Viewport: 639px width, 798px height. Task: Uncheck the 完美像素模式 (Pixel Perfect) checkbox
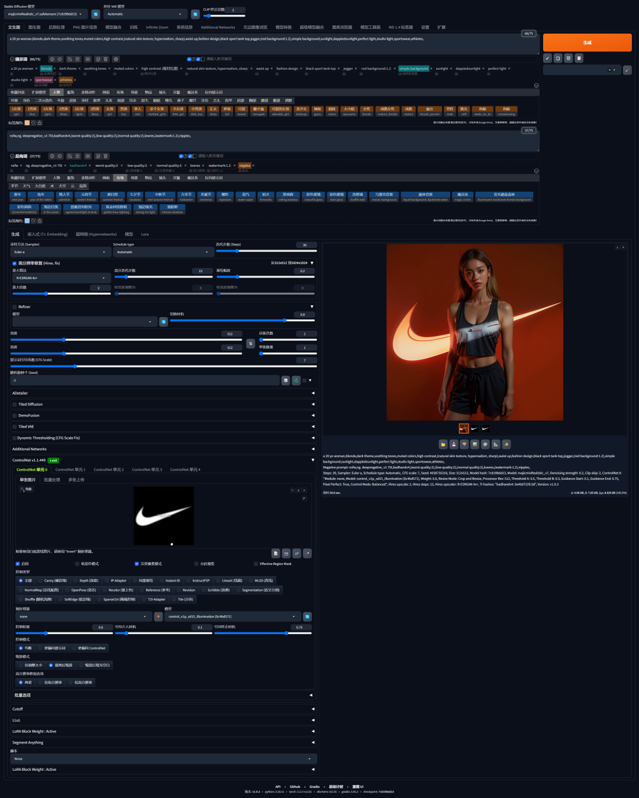[137, 564]
